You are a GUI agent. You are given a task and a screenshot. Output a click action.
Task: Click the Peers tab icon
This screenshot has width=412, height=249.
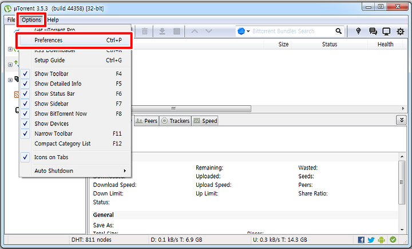[x=140, y=121]
